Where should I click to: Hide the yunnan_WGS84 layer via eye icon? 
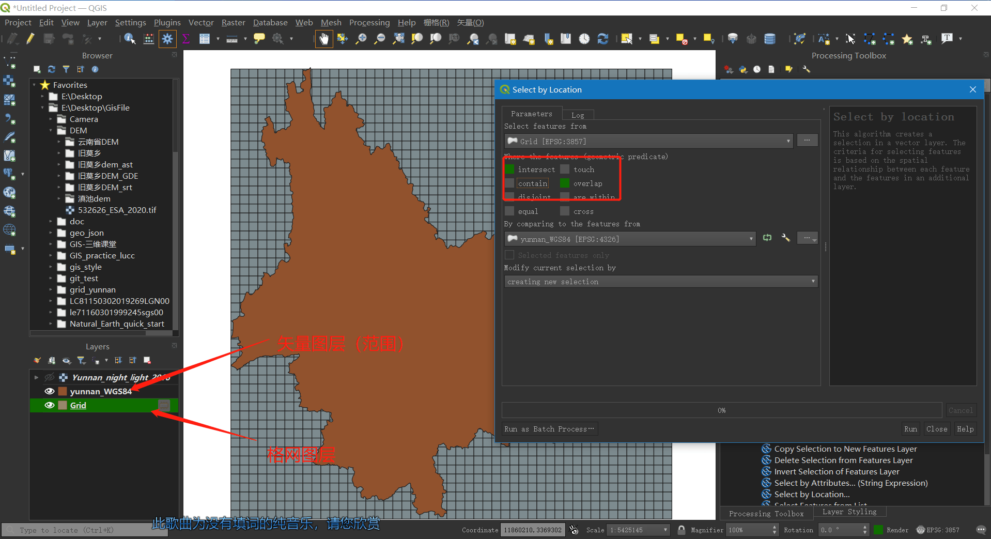point(50,391)
